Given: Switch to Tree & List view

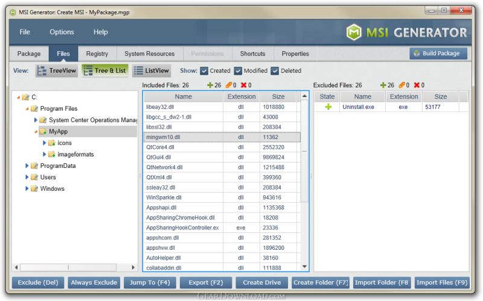Looking at the screenshot, I should click(104, 70).
